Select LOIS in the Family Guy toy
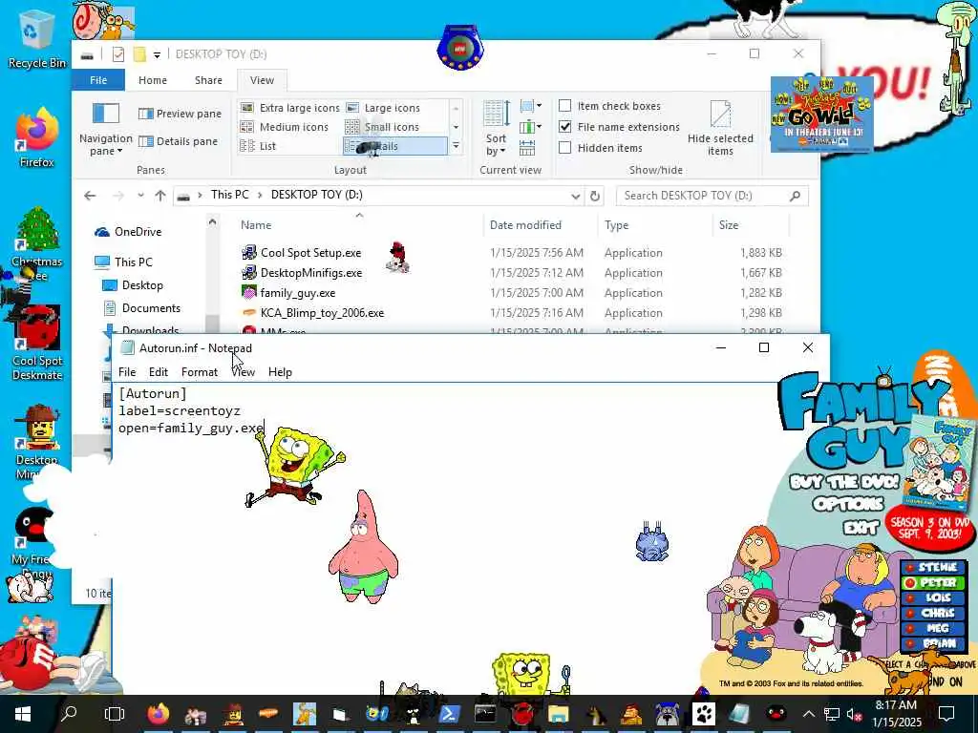978x733 pixels. click(933, 597)
